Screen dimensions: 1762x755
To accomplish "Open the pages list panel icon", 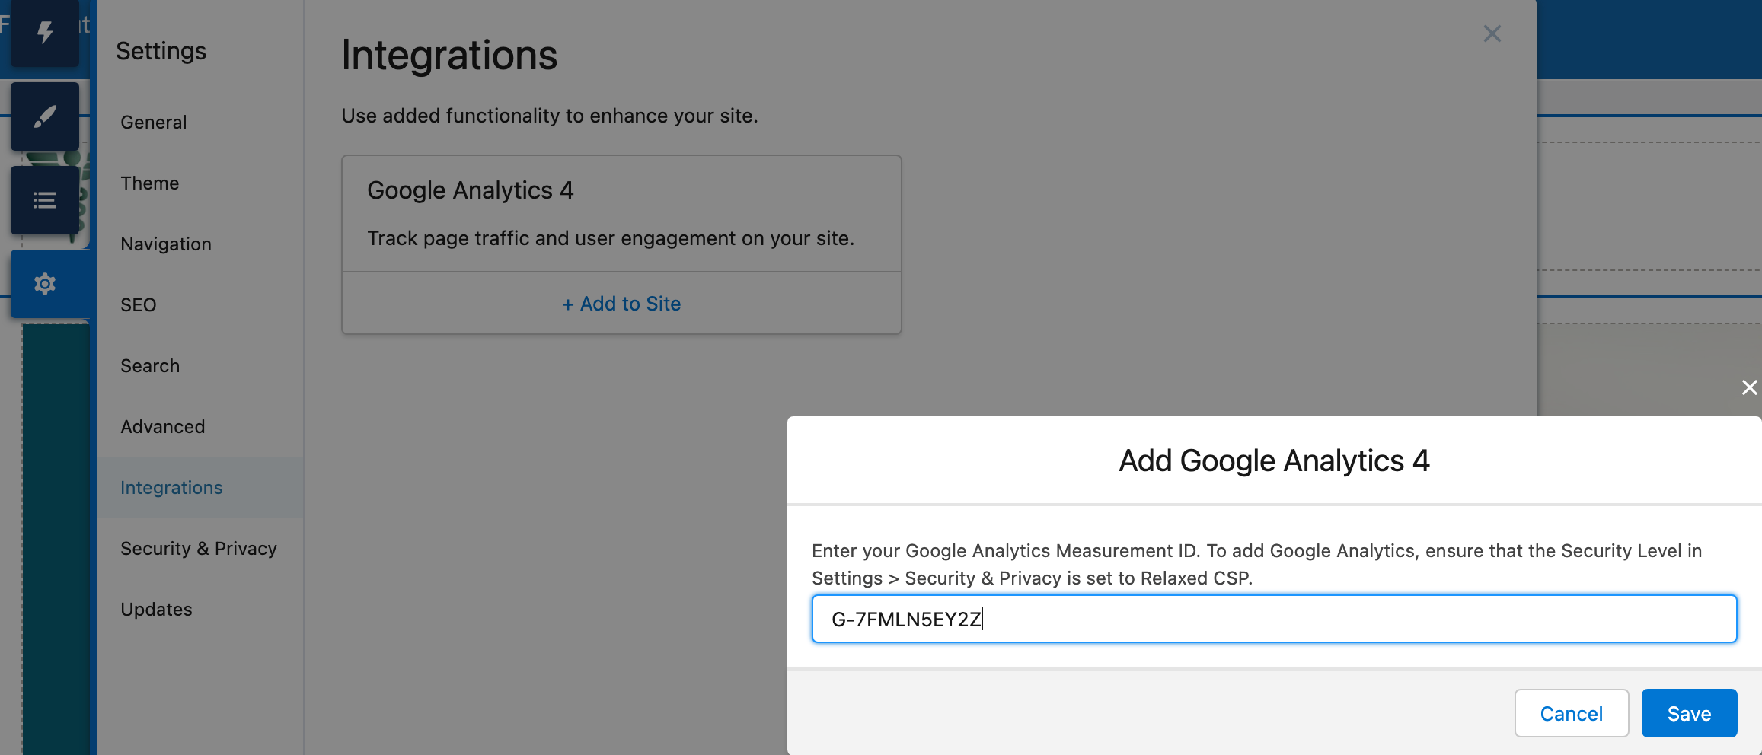I will coord(44,200).
